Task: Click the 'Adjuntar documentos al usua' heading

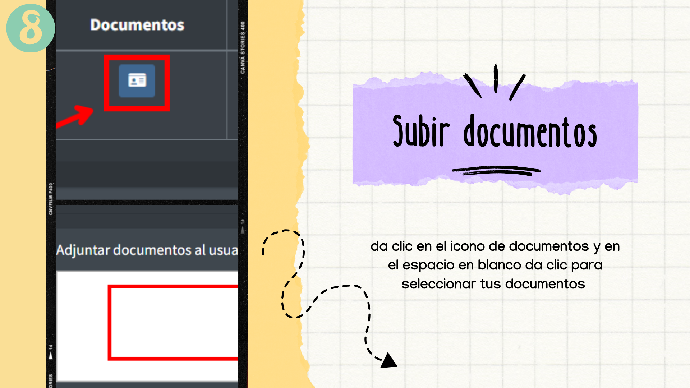Action: click(147, 250)
